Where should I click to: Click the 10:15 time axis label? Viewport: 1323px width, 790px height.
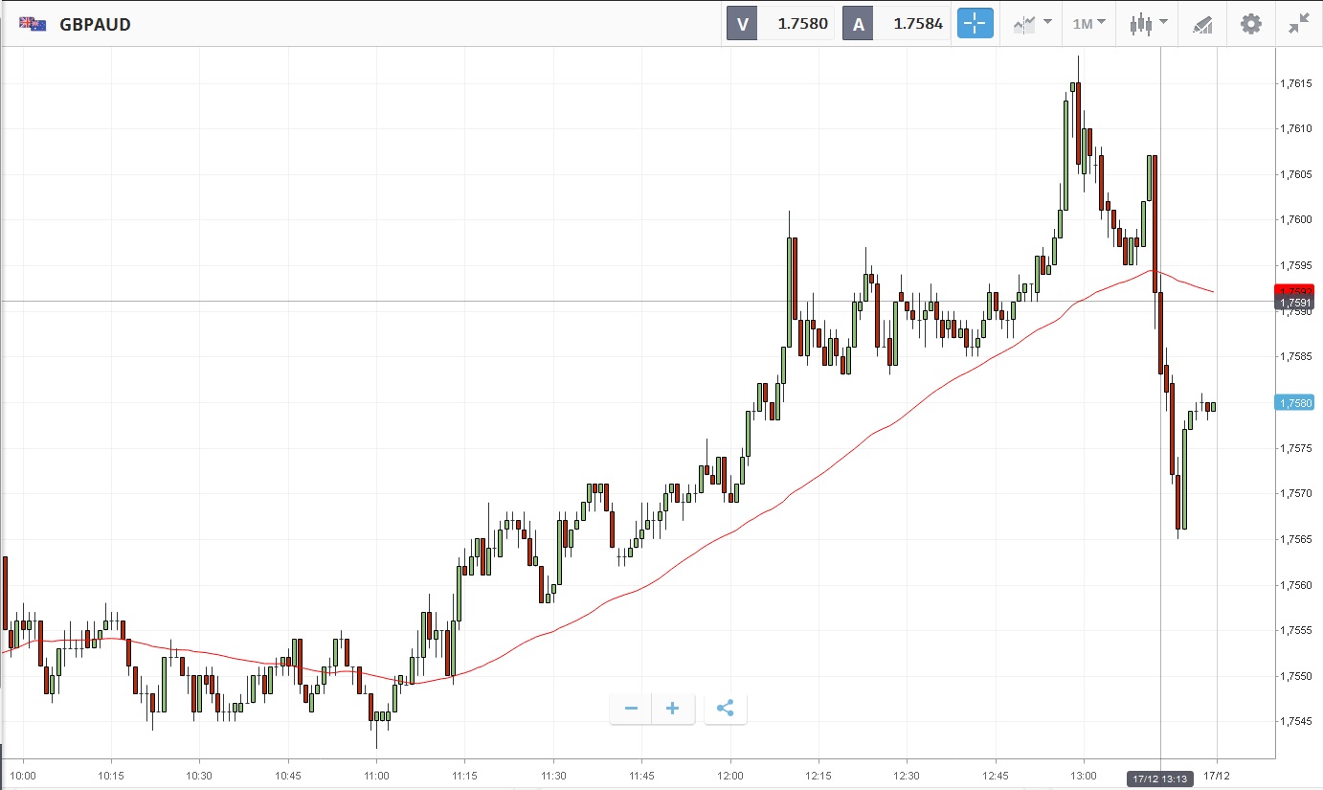click(111, 776)
